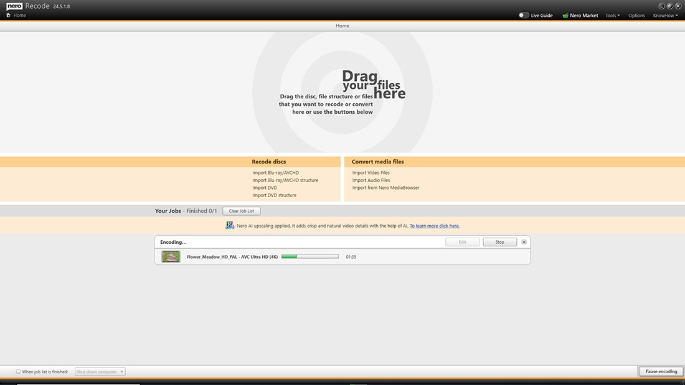Expand the KnowHow menu

click(665, 16)
